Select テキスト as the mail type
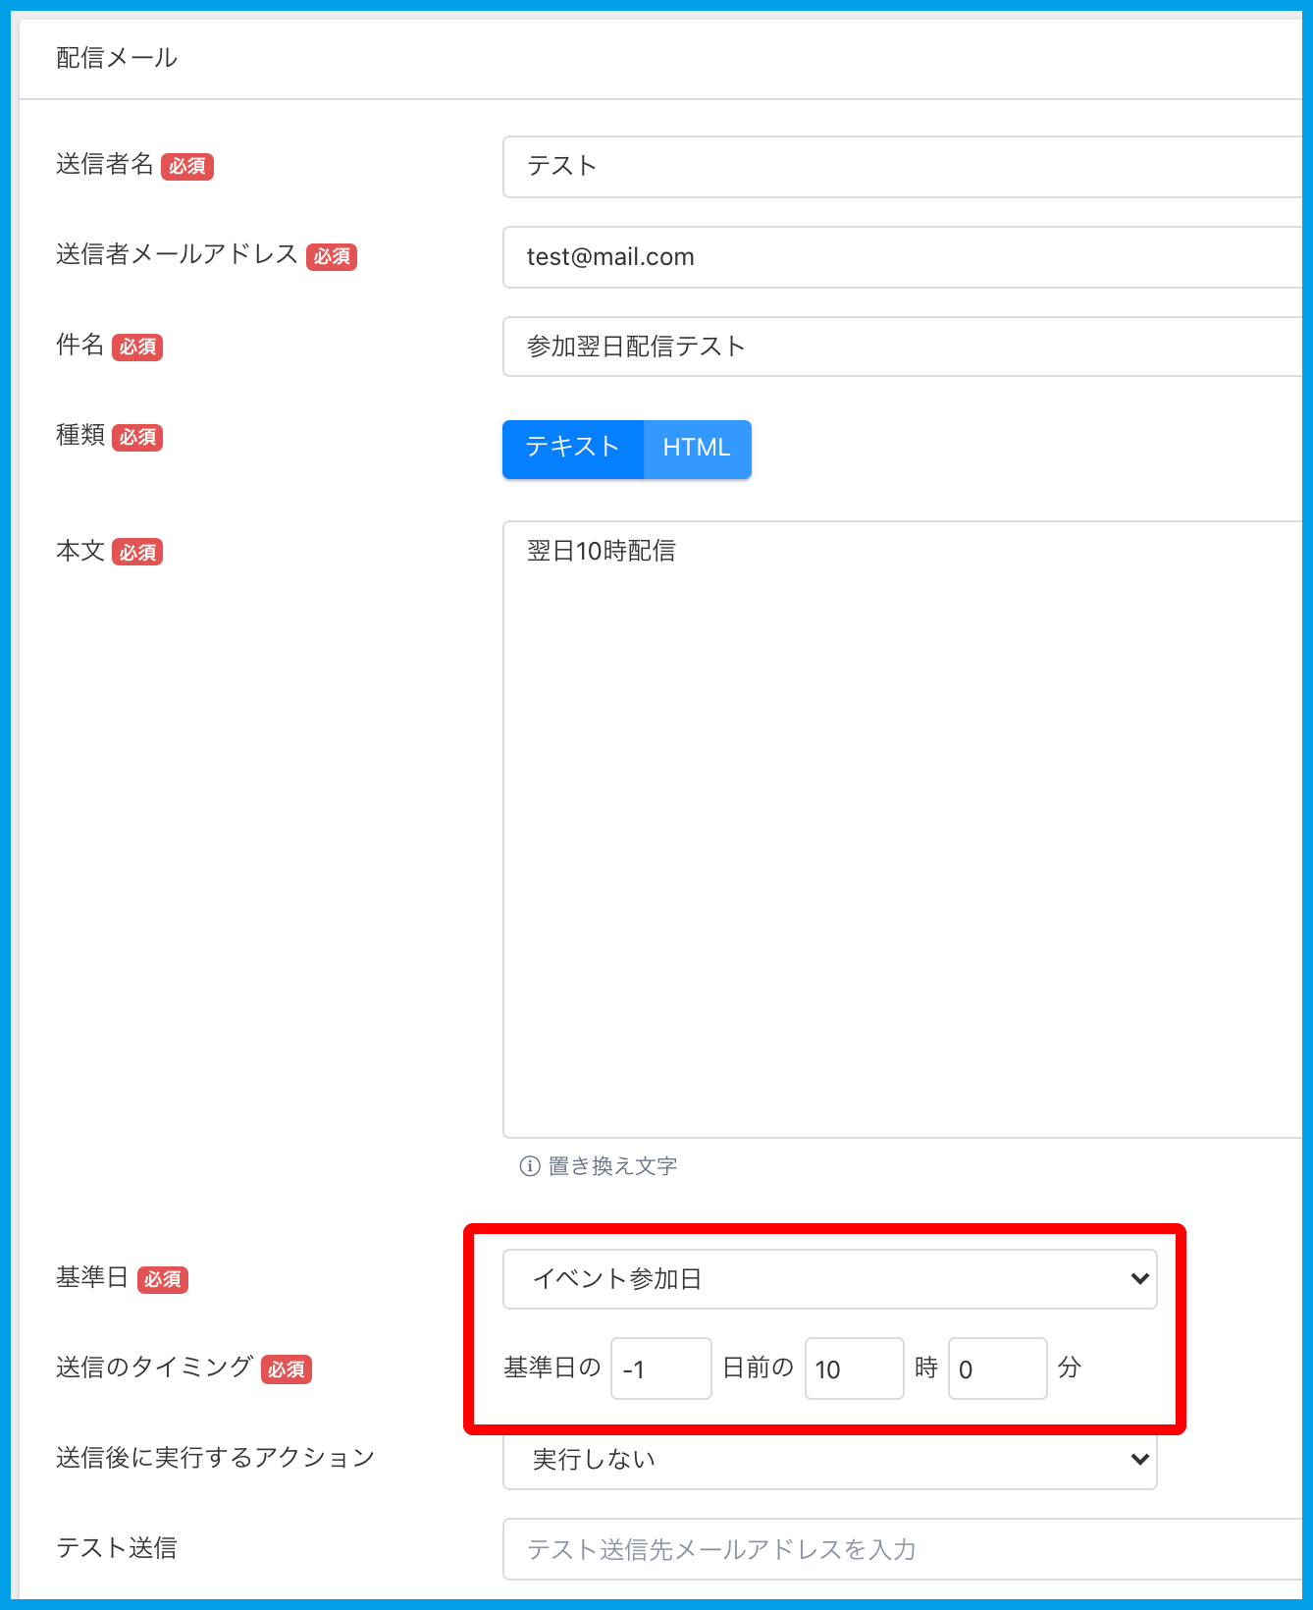This screenshot has width=1313, height=1610. pos(573,449)
